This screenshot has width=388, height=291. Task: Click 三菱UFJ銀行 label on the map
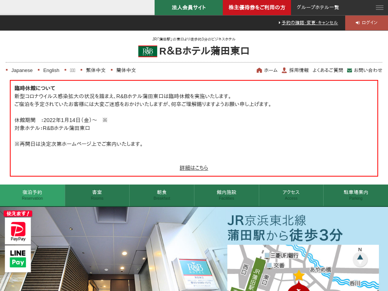click(x=284, y=256)
